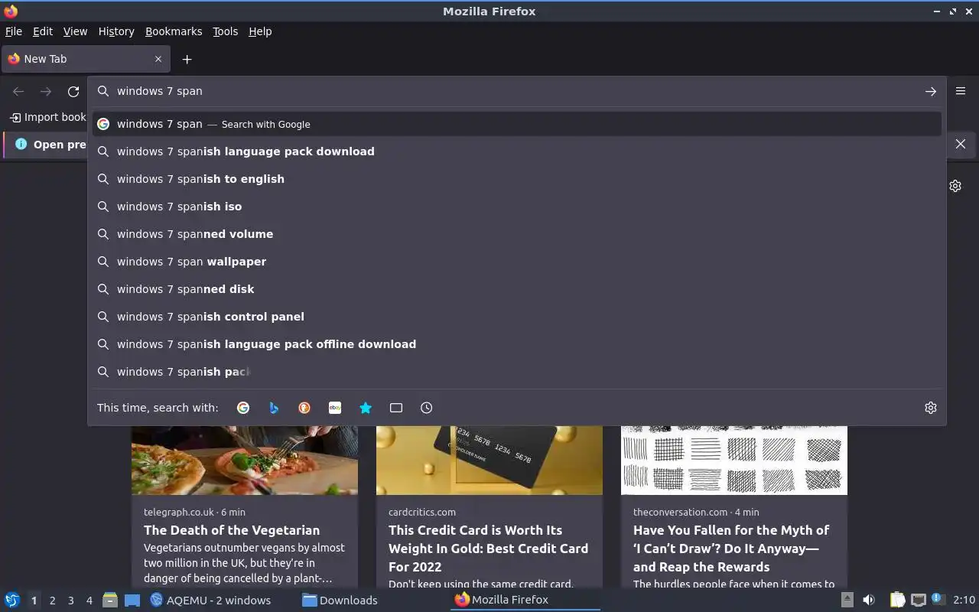
Task: Open the Firefox hamburger application menu
Action: (961, 91)
